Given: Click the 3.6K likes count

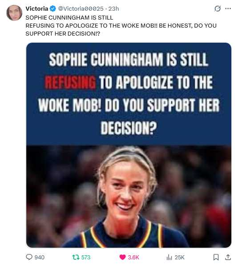Looking at the screenshot, I should coord(133,258).
